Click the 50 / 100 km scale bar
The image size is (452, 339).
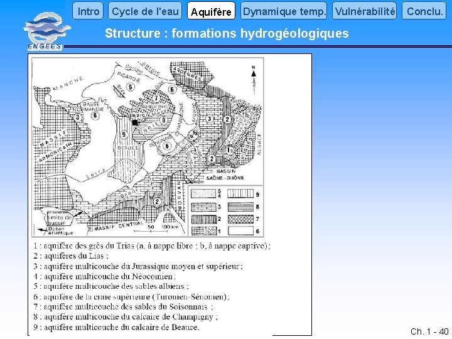(156, 229)
